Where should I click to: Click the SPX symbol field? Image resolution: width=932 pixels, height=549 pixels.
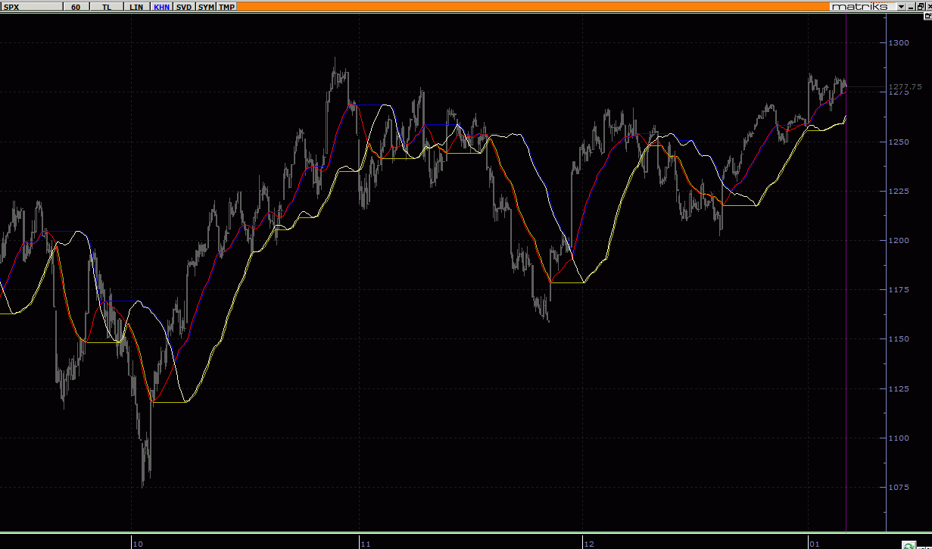coord(32,6)
